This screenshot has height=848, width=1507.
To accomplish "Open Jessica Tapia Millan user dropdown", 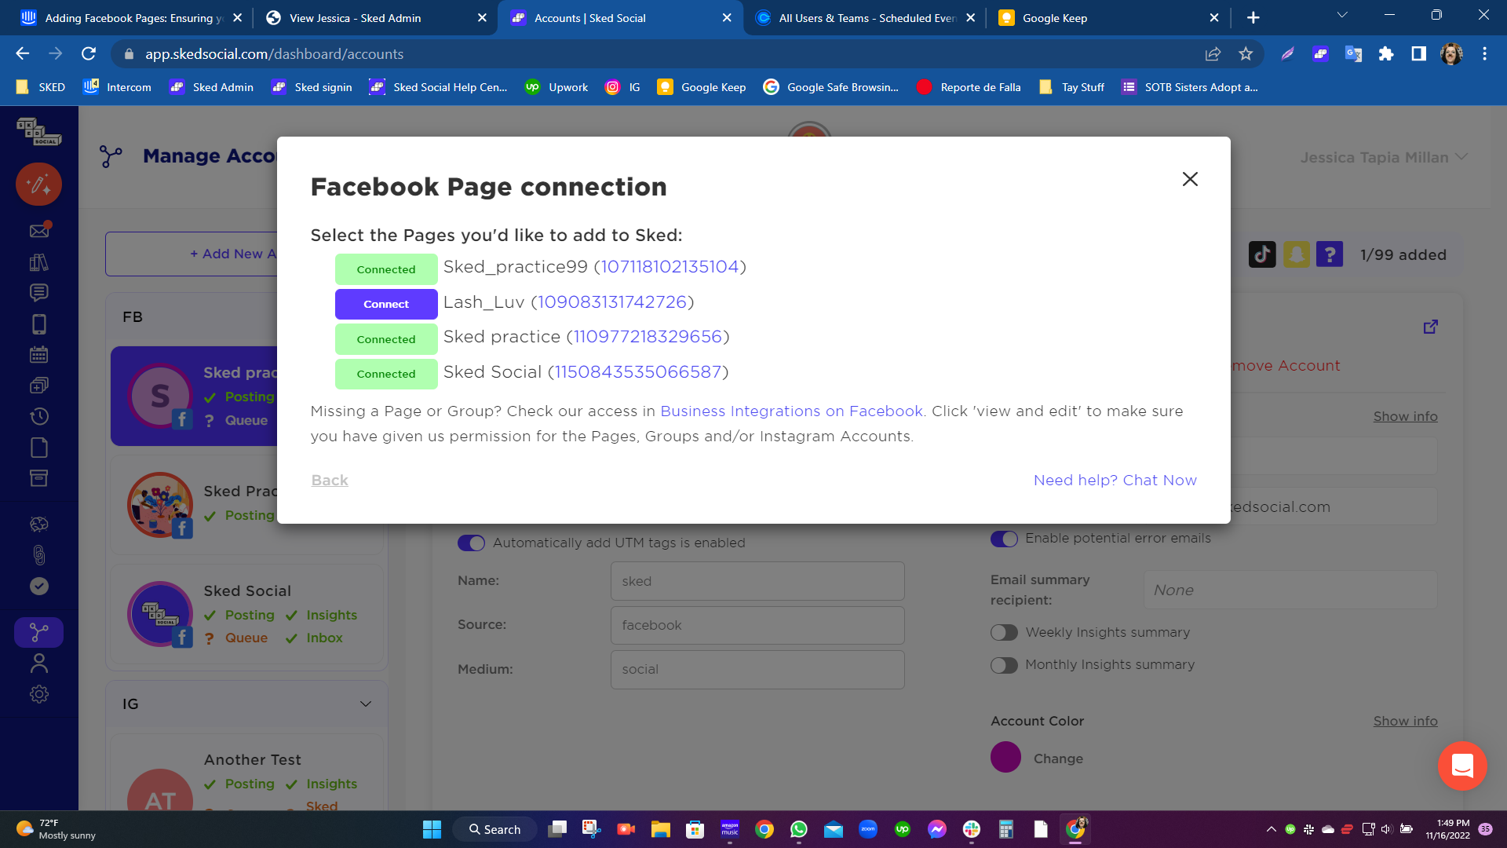I will pyautogui.click(x=1383, y=157).
